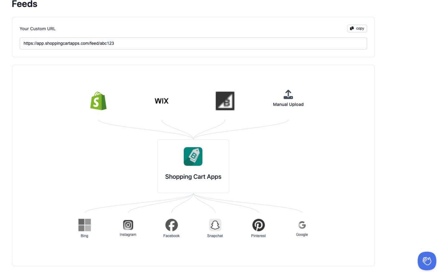Click the Feeds page heading
This screenshot has height=272, width=443.
25,4
